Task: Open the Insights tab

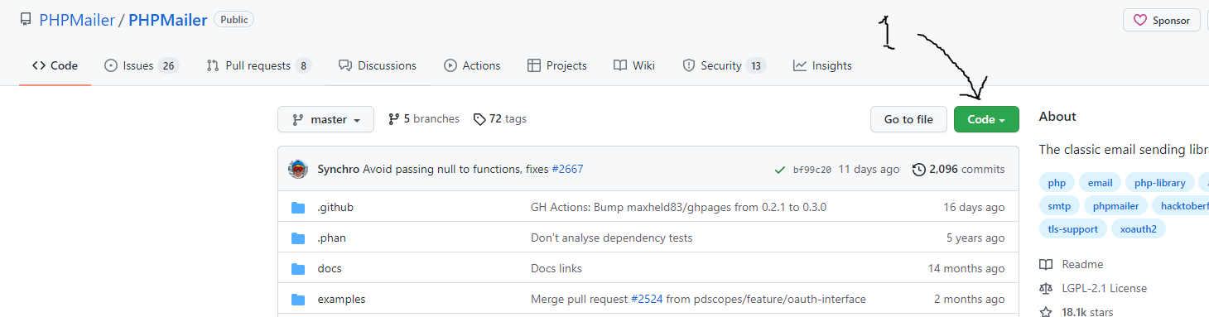Action: pyautogui.click(x=822, y=65)
